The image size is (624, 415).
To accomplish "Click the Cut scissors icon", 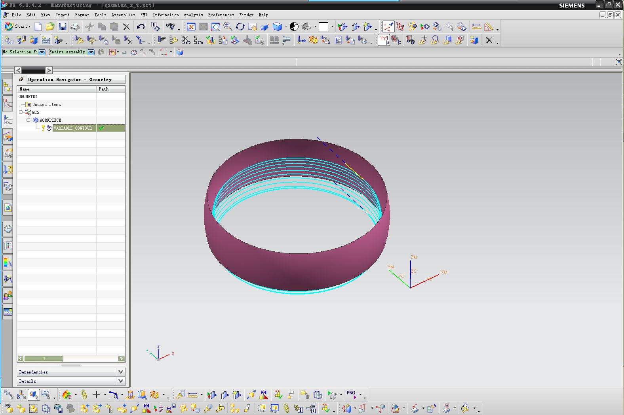I will (x=89, y=26).
